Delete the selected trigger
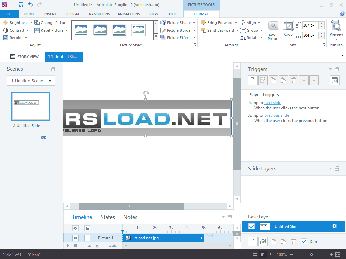Viewport: 346px width, 259px height. pyautogui.click(x=293, y=80)
